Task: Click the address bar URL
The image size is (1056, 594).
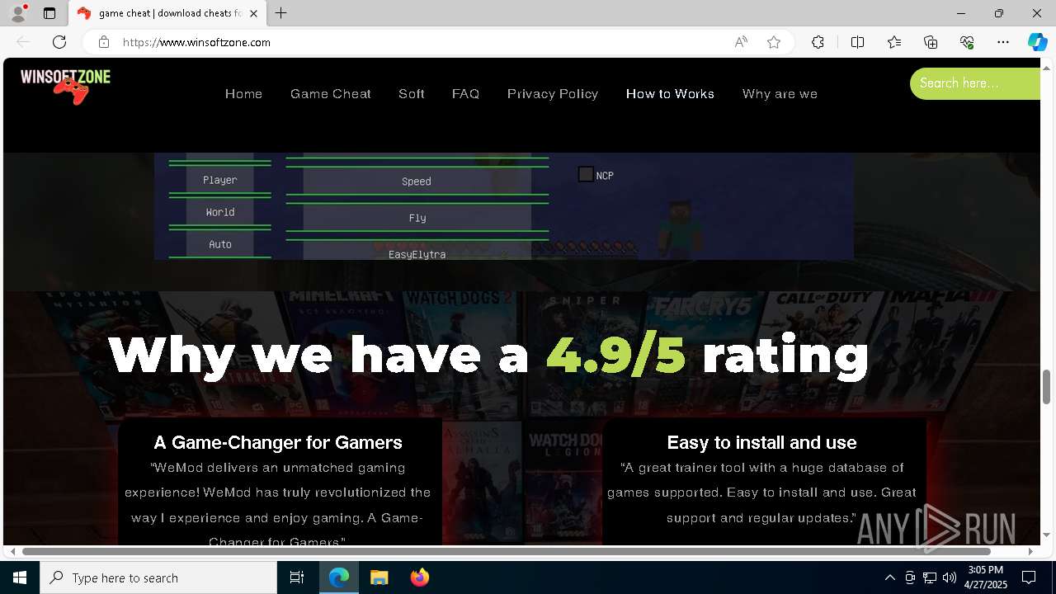Action: 196,42
